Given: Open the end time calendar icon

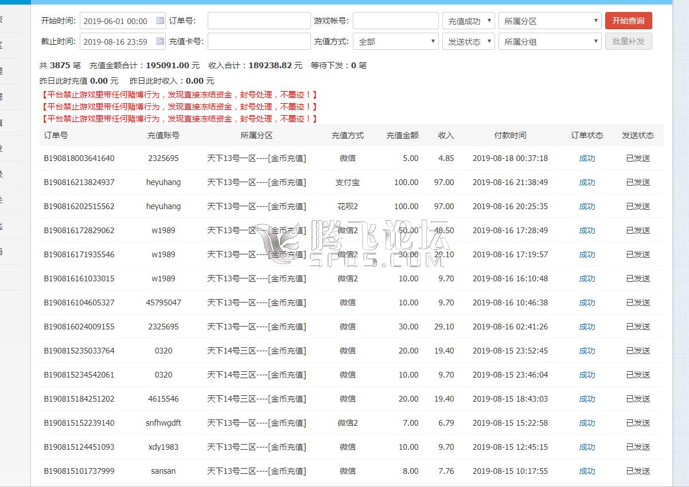Looking at the screenshot, I should pyautogui.click(x=160, y=42).
